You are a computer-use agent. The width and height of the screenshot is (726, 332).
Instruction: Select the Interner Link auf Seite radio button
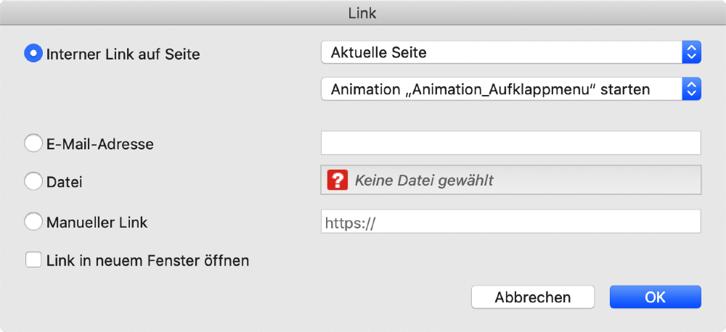pyautogui.click(x=33, y=54)
